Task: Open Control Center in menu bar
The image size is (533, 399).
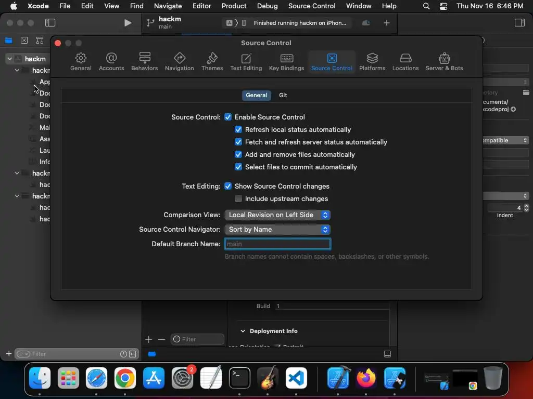Action: coord(443,6)
